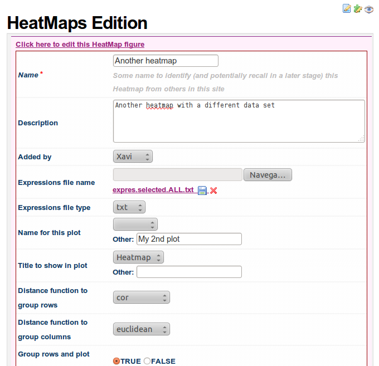This screenshot has width=379, height=366.
Task: Click the 'Click here to edit this HeatMap figure' link
Action: [x=80, y=45]
